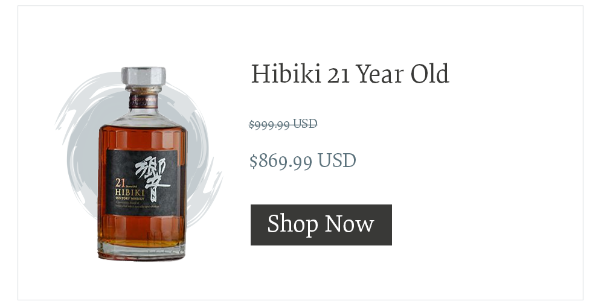Click the black label on the bottle
604x307 pixels.
point(142,182)
